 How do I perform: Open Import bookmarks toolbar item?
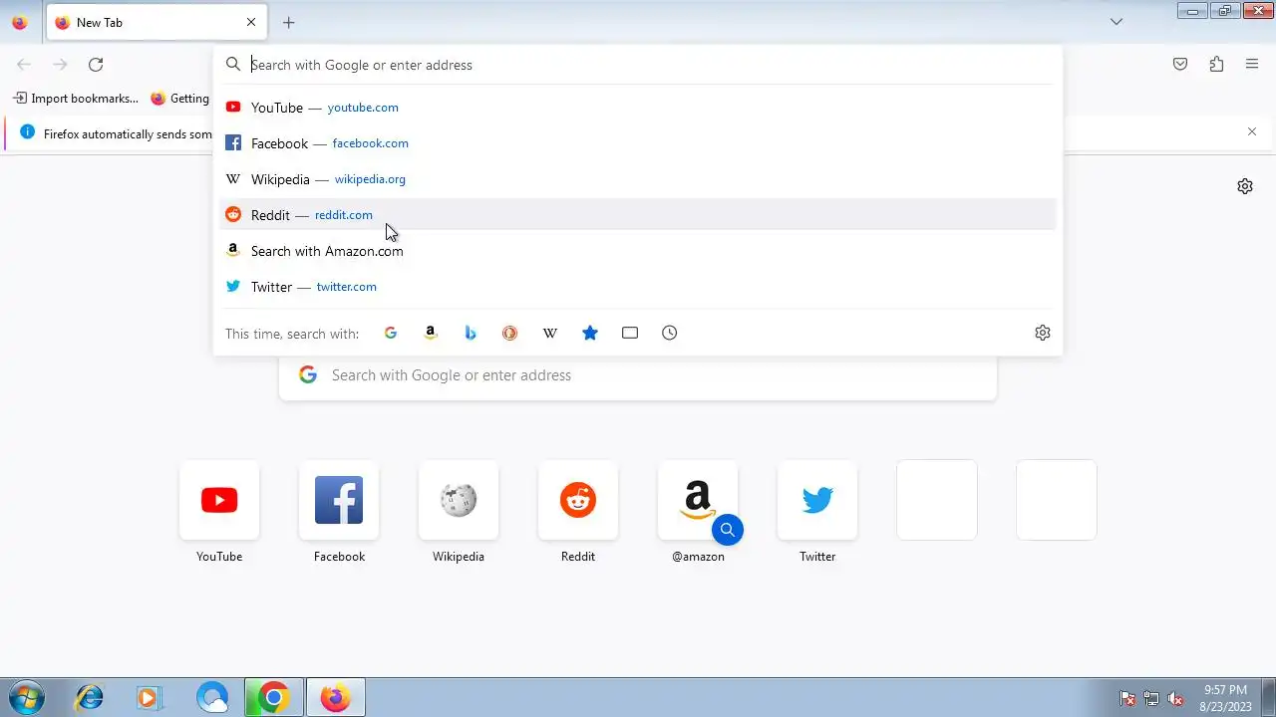tap(76, 99)
